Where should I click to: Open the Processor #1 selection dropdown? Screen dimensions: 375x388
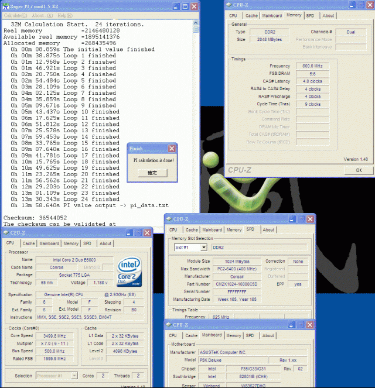[x=74, y=376]
